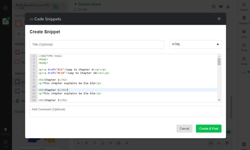Image resolution: width=250 pixels, height=150 pixels.
Task: Click the code editor scroll-down arrow
Action: point(219,100)
